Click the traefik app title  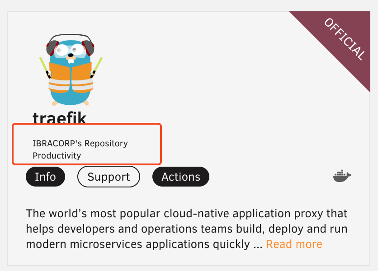coord(59,117)
